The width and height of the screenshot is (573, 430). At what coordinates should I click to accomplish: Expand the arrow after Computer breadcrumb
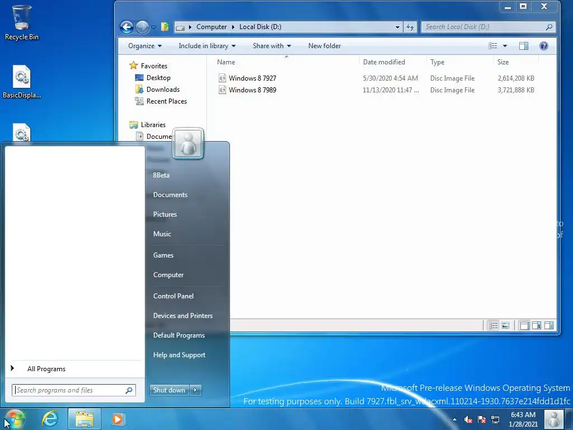click(233, 27)
